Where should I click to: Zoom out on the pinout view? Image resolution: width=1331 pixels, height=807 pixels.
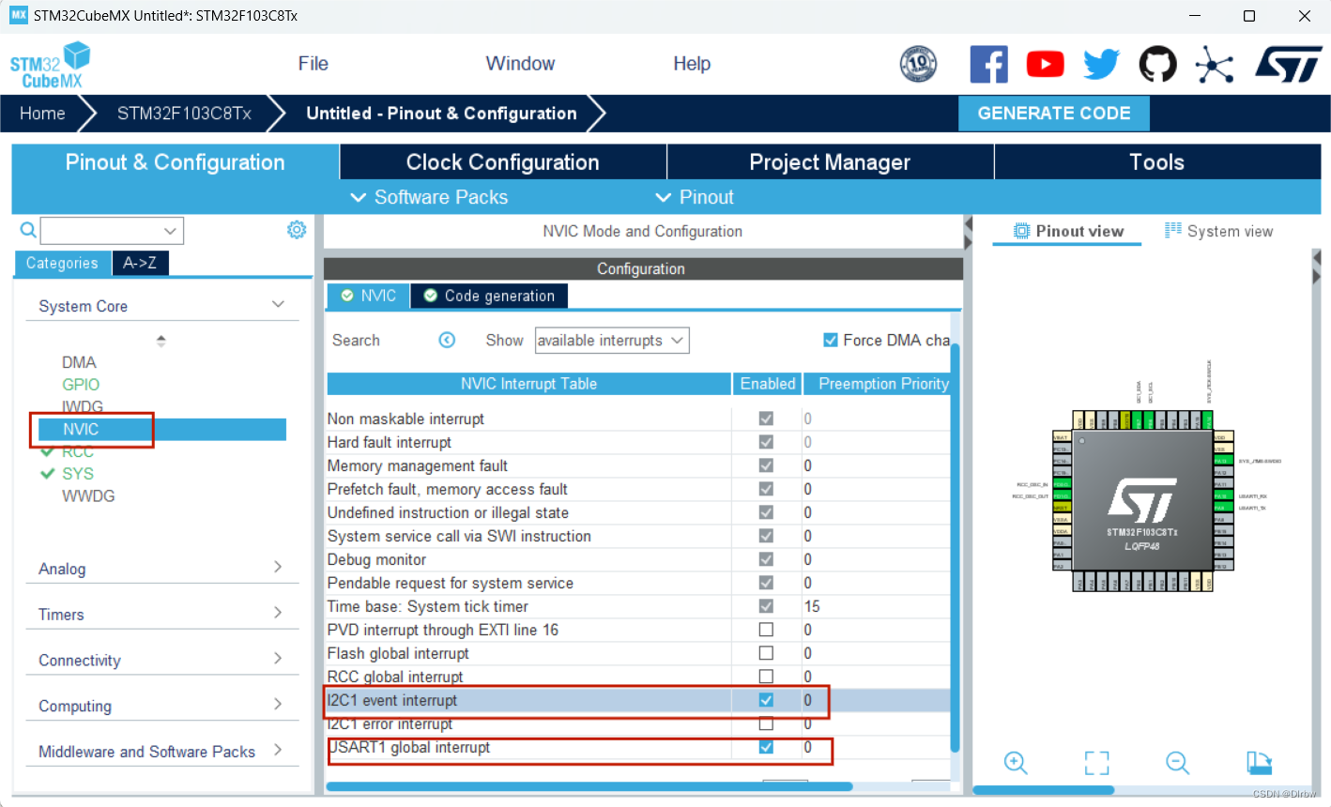tap(1177, 762)
